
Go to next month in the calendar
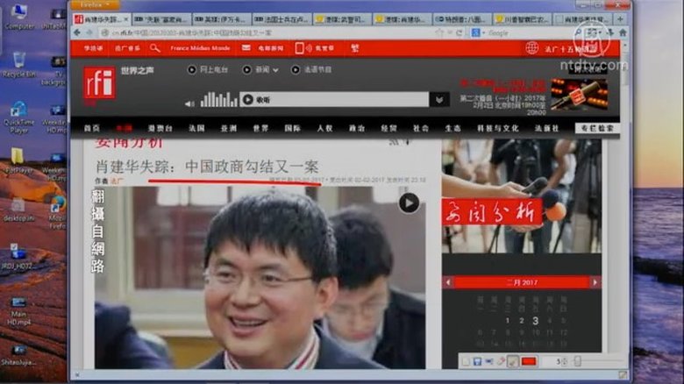coord(595,282)
